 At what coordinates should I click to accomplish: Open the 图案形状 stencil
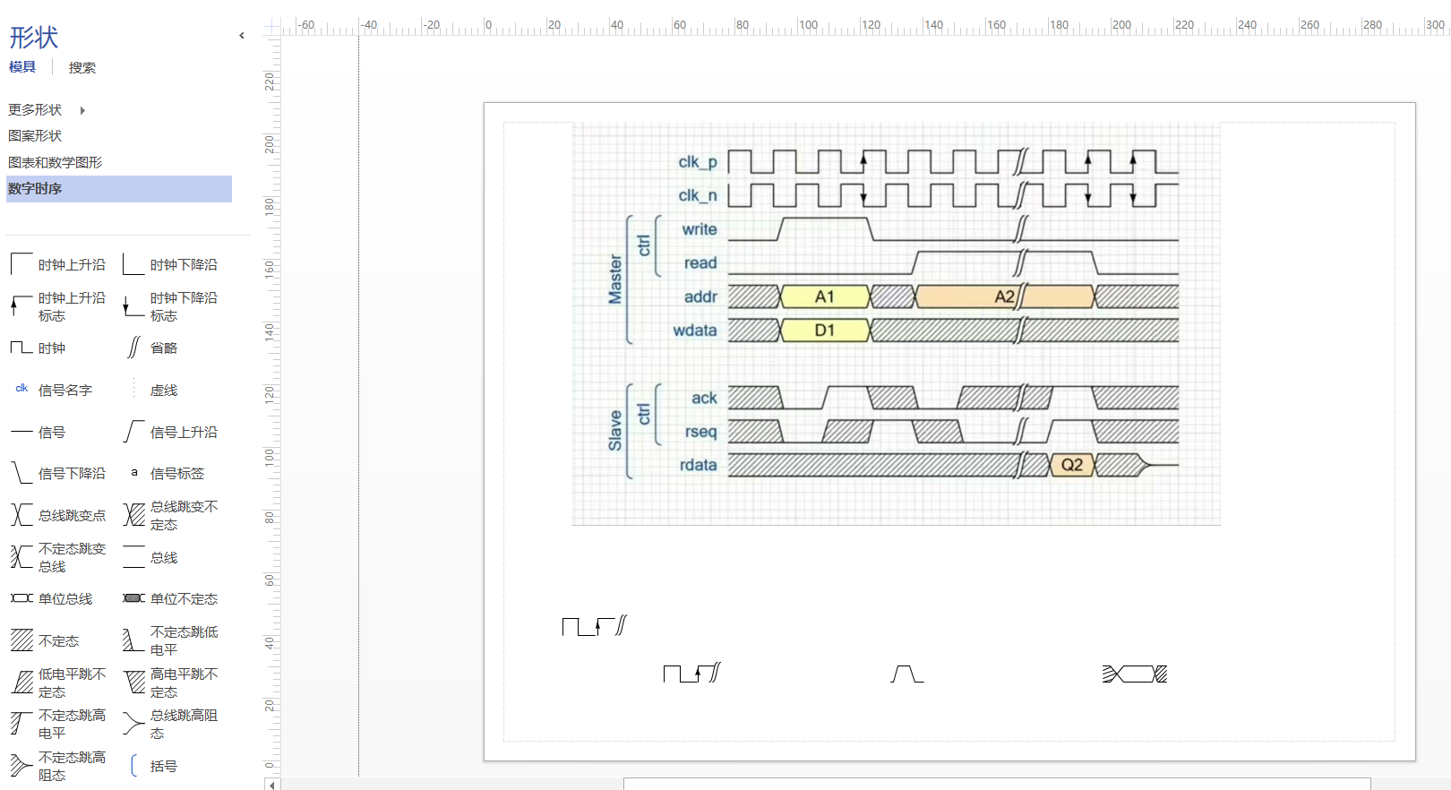tap(35, 136)
